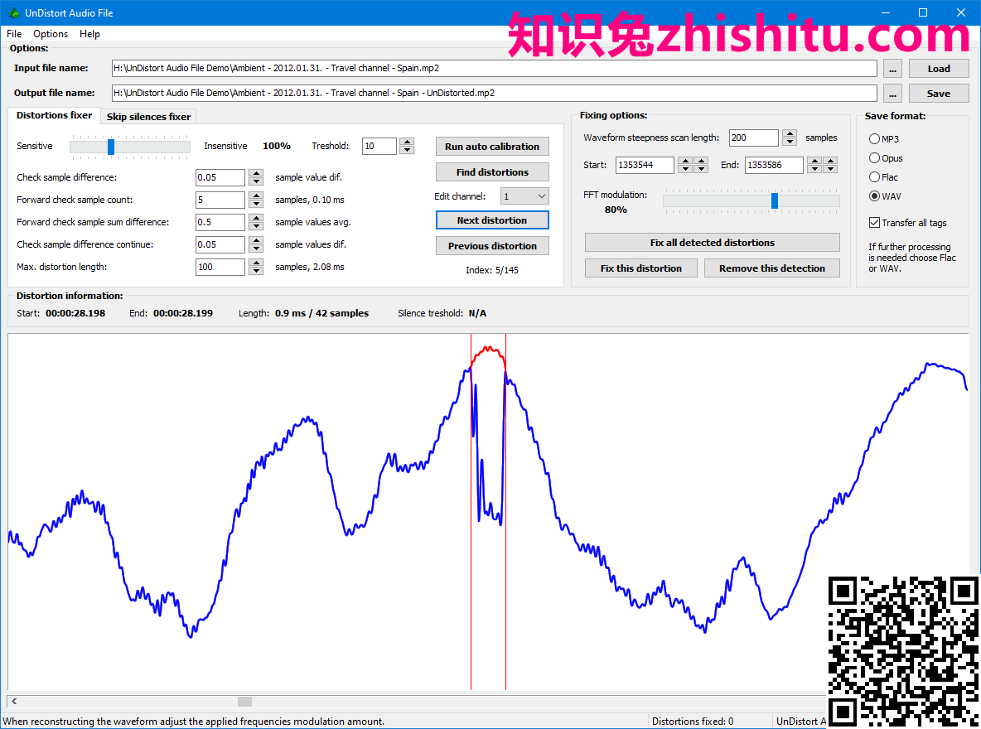Open the Options menu
The image size is (981, 729).
pos(51,34)
